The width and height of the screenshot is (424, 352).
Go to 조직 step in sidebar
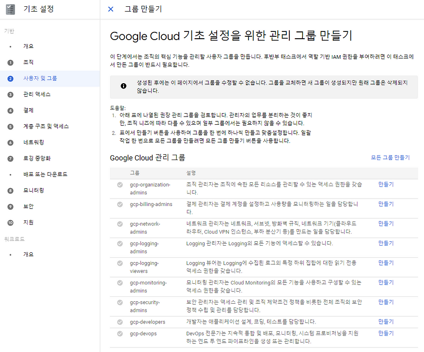[x=50, y=62]
